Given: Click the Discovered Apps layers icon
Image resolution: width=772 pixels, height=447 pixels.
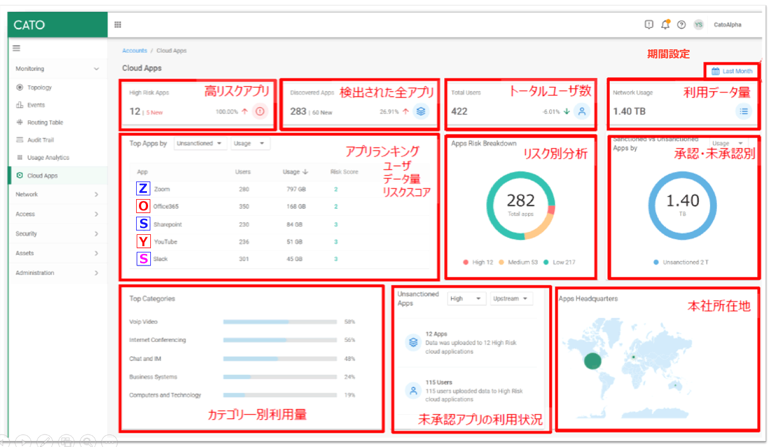Looking at the screenshot, I should click(x=420, y=112).
